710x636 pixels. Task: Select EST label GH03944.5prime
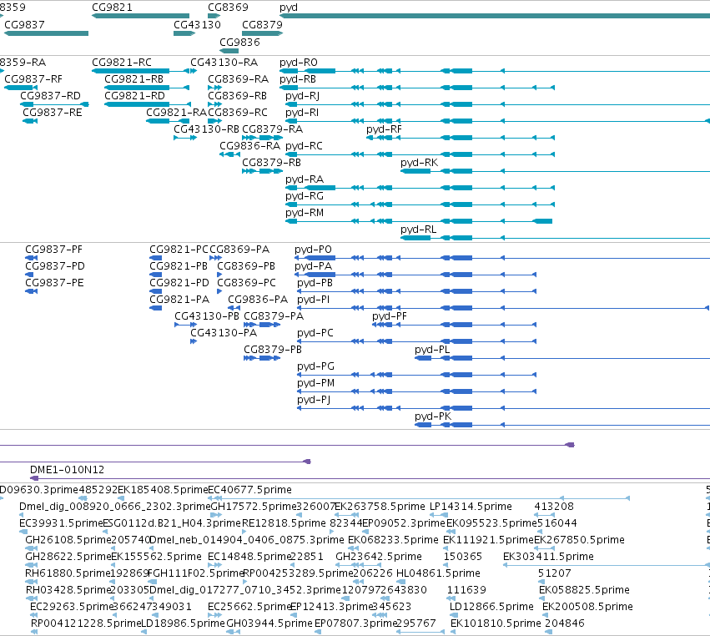[269, 623]
